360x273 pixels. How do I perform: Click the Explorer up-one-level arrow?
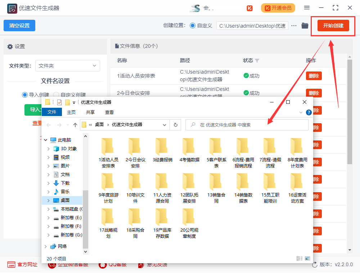[x=75, y=125]
